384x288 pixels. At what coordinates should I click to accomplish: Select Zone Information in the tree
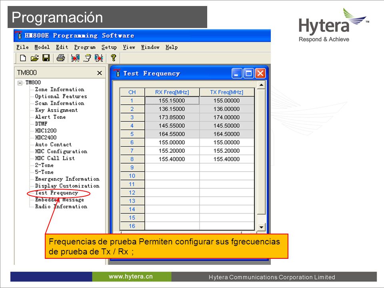tap(60, 89)
